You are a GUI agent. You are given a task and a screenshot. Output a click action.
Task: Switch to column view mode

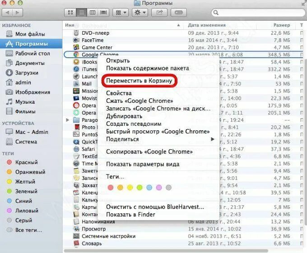pos(93,13)
